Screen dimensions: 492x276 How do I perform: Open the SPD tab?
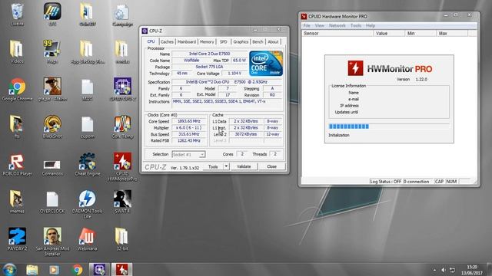224,41
